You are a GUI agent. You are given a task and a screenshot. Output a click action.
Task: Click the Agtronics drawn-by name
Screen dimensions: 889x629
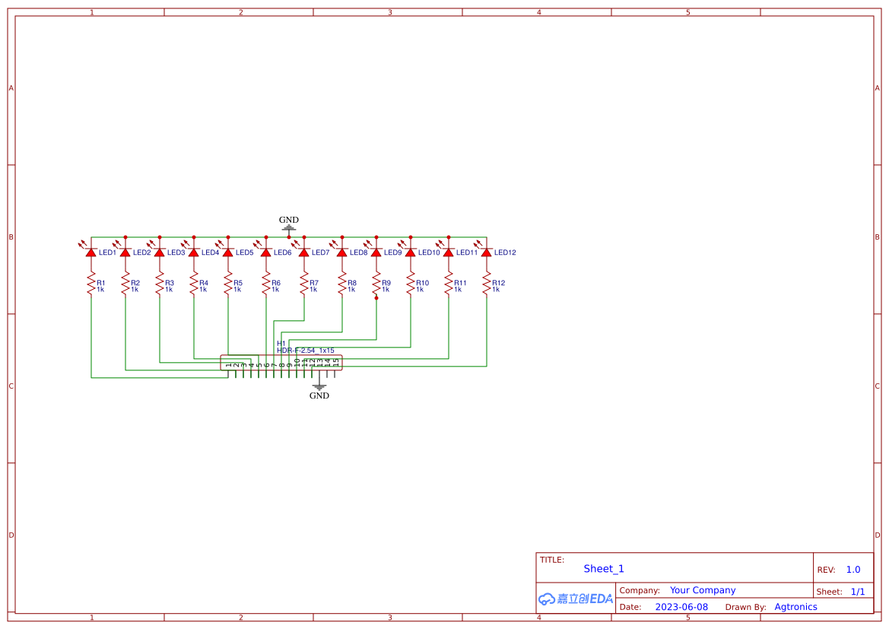coord(795,606)
